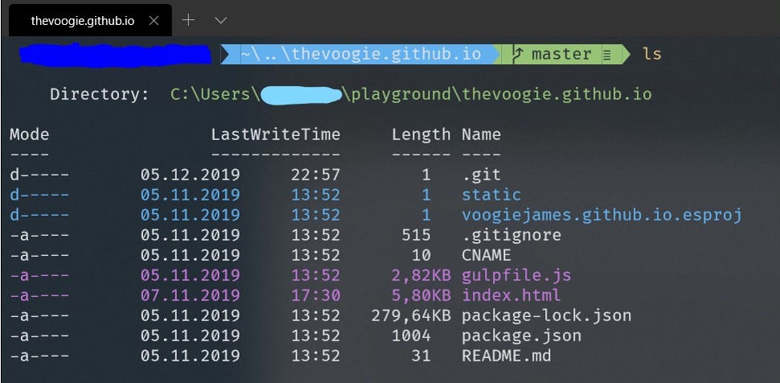780x383 pixels.
Task: Click the package.json file name
Action: coord(521,336)
